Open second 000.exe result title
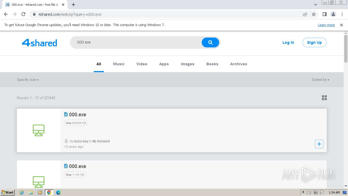This screenshot has height=196, width=348. pos(77,166)
